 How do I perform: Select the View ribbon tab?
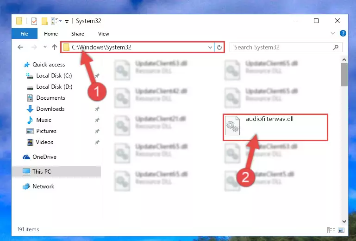pyautogui.click(x=104, y=34)
